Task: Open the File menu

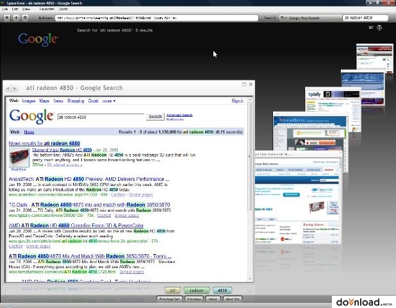Action: point(4,9)
